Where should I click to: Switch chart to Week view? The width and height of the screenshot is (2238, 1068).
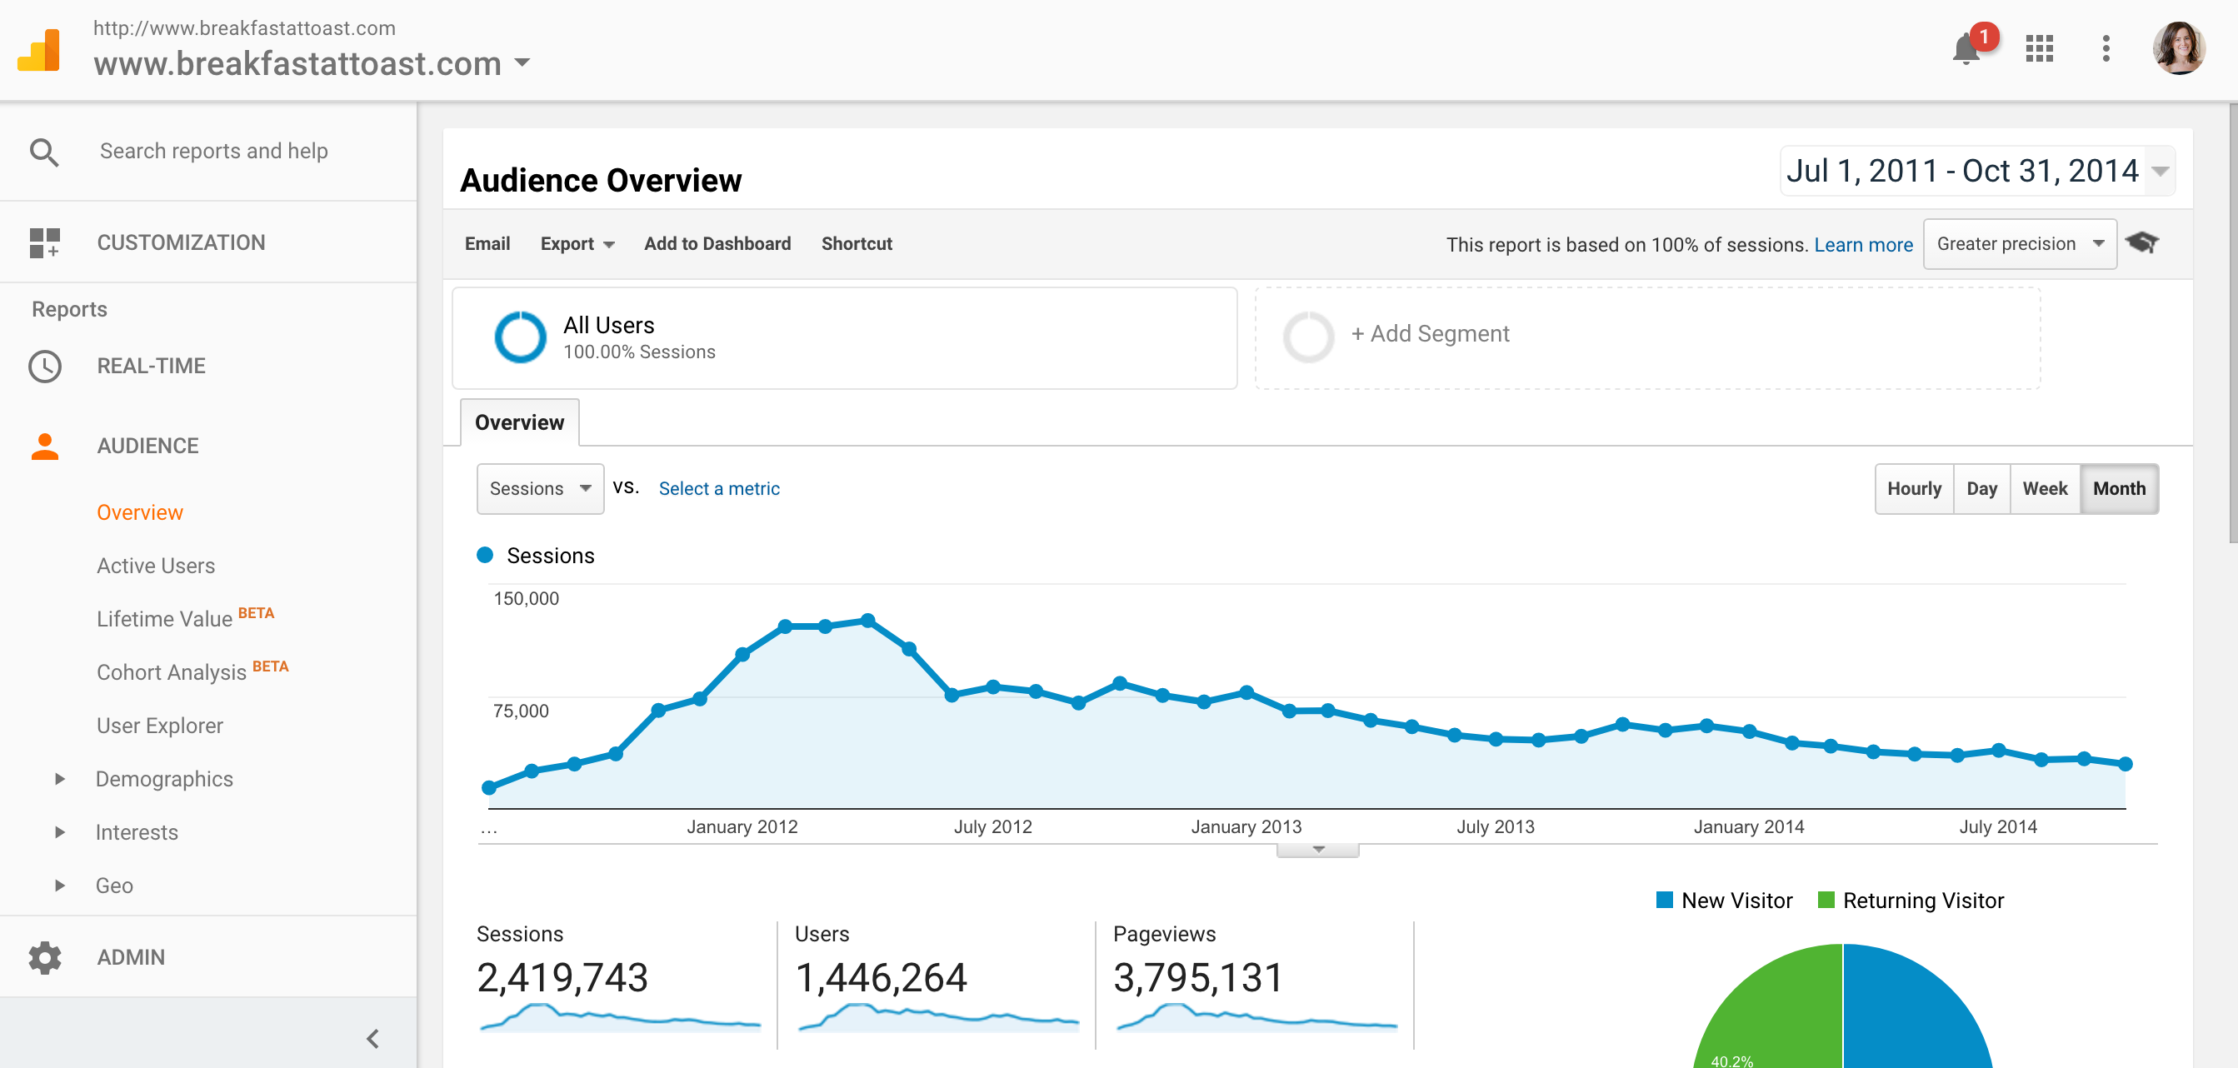pyautogui.click(x=2046, y=489)
